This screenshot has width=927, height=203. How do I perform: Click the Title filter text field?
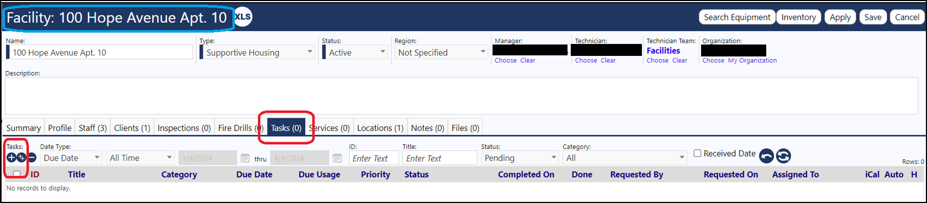pyautogui.click(x=439, y=158)
